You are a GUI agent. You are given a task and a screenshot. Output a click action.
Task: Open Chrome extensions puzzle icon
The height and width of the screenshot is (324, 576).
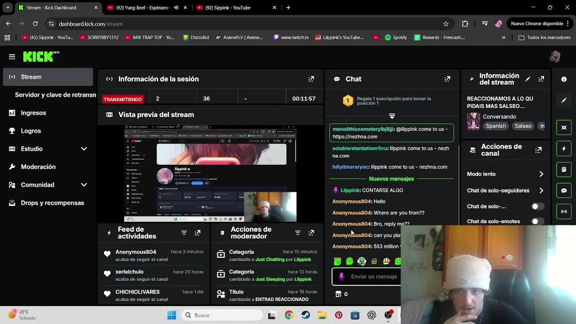465,24
